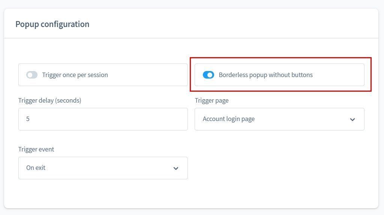This screenshot has width=384, height=215.
Task: Select the 'On exit' dropdown value
Action: point(36,168)
